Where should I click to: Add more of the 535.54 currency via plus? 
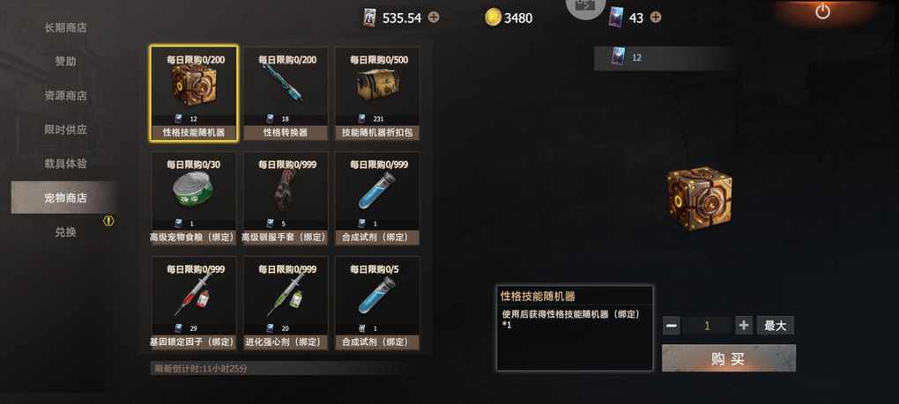coord(434,18)
